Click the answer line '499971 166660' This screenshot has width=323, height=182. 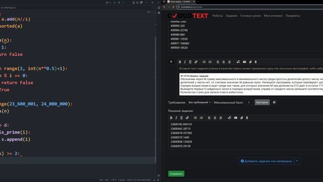(180, 43)
